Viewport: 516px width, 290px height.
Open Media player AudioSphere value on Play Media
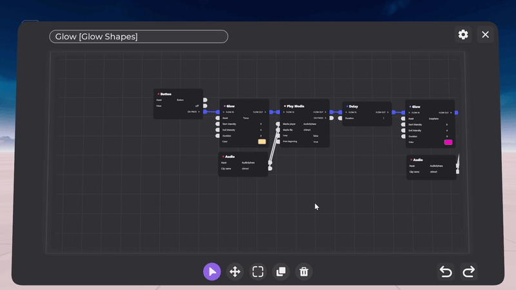pos(310,124)
